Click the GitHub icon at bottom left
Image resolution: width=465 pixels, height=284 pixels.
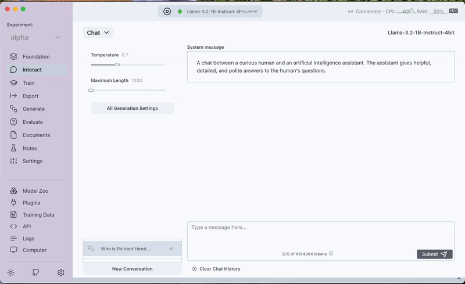[35, 272]
